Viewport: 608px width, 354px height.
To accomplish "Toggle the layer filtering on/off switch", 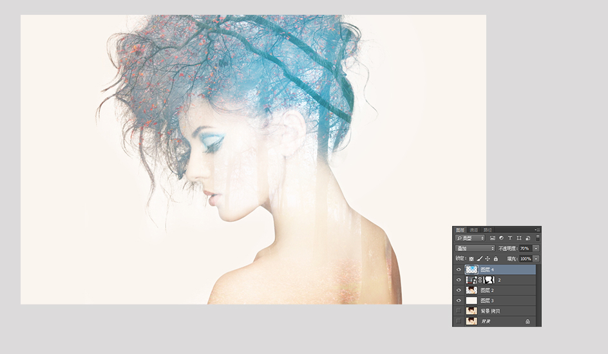I will 538,238.
